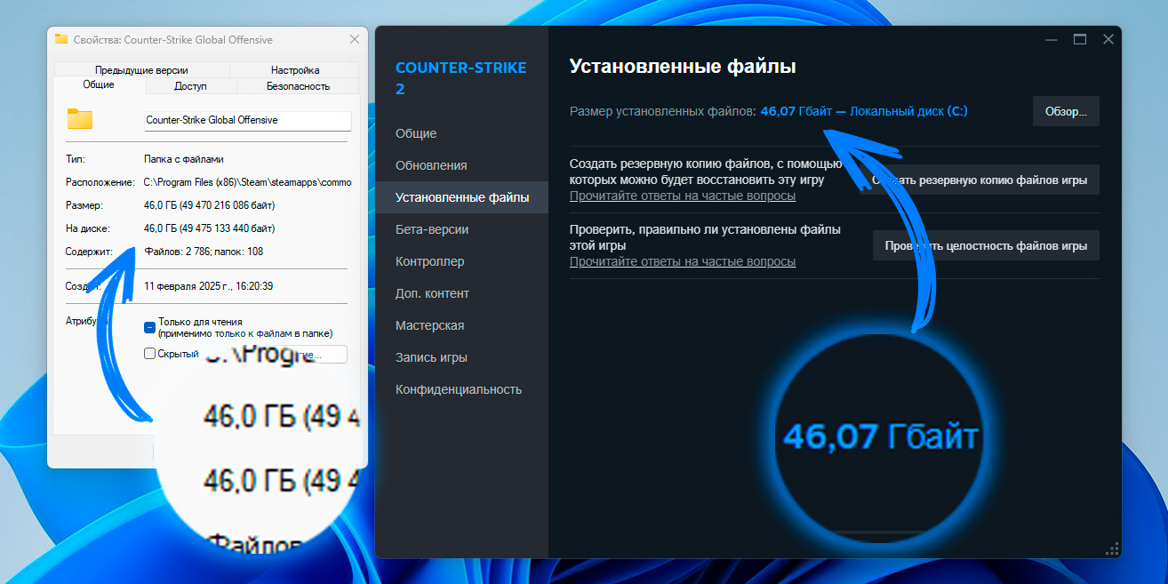The width and height of the screenshot is (1168, 584).
Task: Switch to the Безопасность tab
Action: point(298,86)
